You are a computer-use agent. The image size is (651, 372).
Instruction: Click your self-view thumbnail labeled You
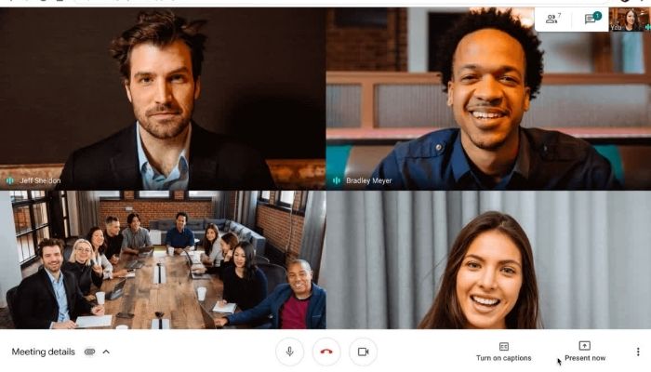[x=629, y=20]
